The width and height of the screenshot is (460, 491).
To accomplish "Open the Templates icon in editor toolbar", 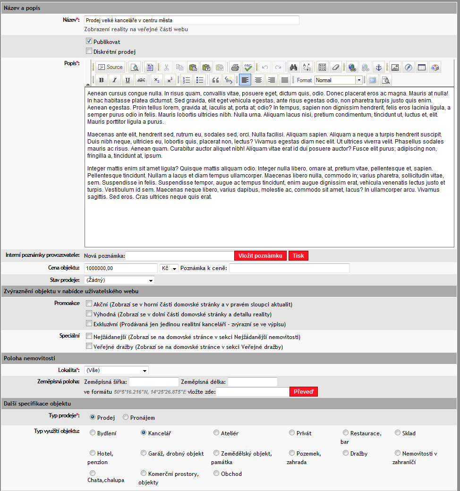I will click(x=150, y=67).
